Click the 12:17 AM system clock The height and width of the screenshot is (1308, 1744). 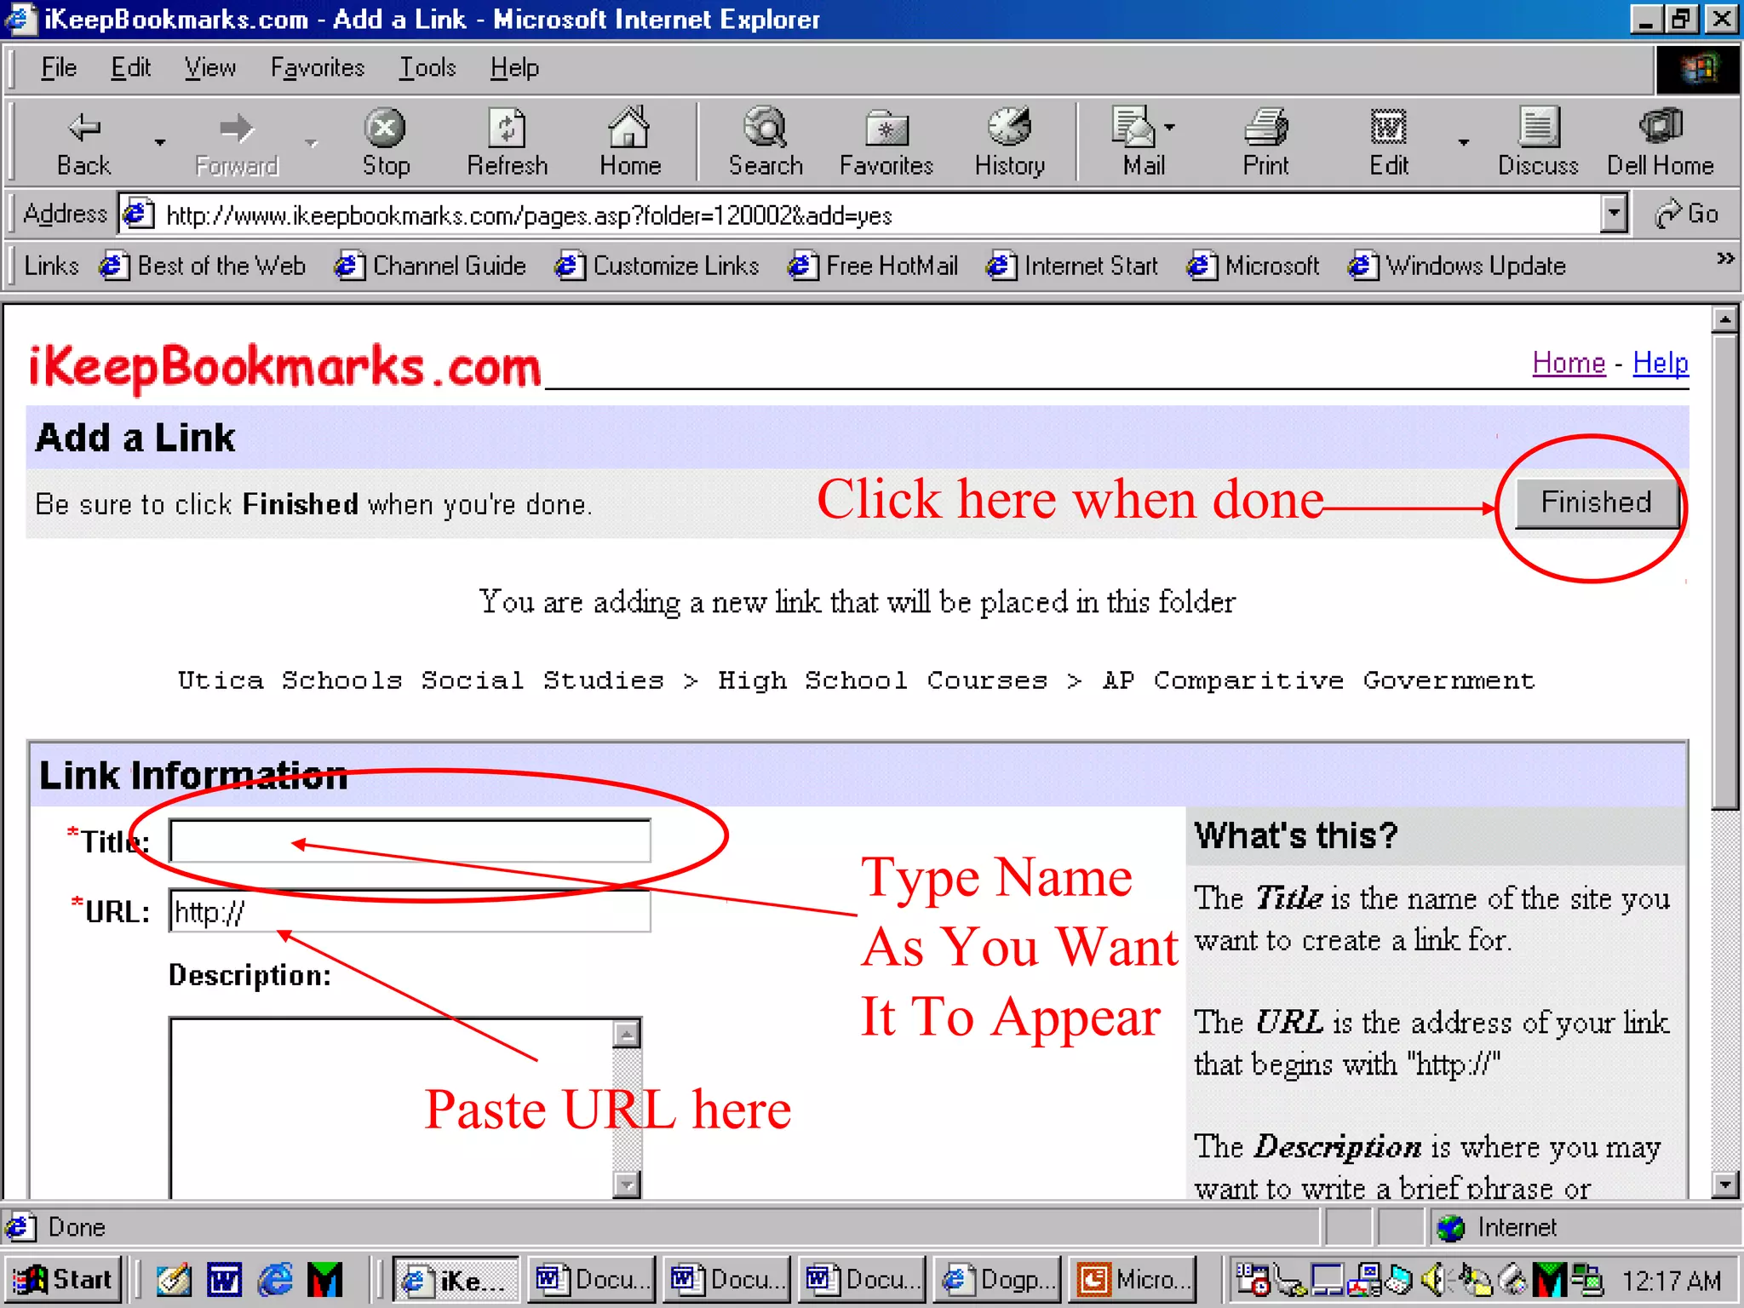(1671, 1280)
